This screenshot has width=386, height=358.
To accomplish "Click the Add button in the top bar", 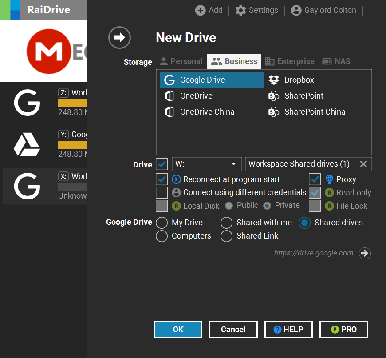I will click(209, 10).
